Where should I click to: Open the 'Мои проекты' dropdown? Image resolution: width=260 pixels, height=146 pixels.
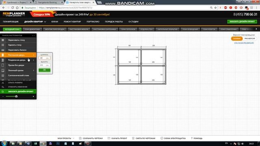(x=66, y=138)
